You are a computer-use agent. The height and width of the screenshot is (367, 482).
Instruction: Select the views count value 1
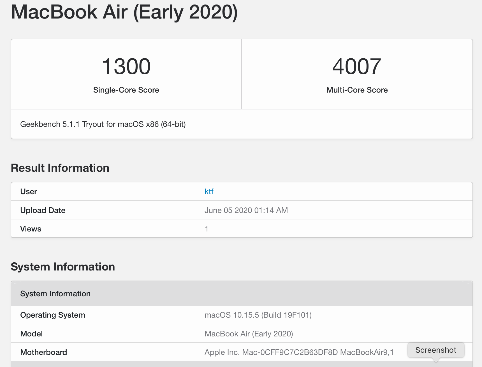coord(207,229)
